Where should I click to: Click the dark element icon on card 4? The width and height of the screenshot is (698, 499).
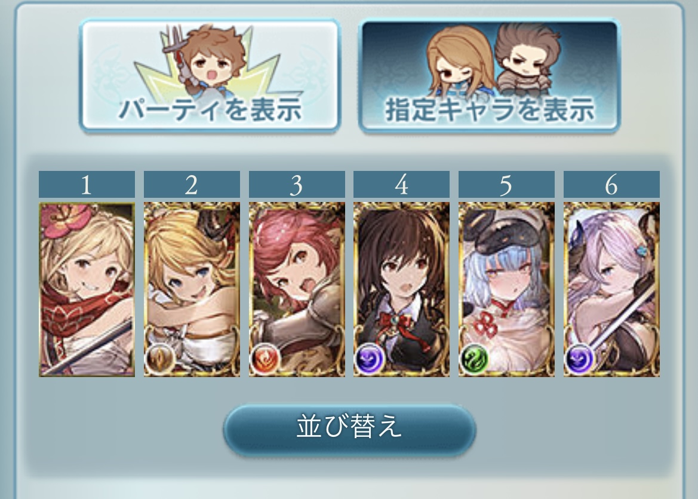click(369, 358)
